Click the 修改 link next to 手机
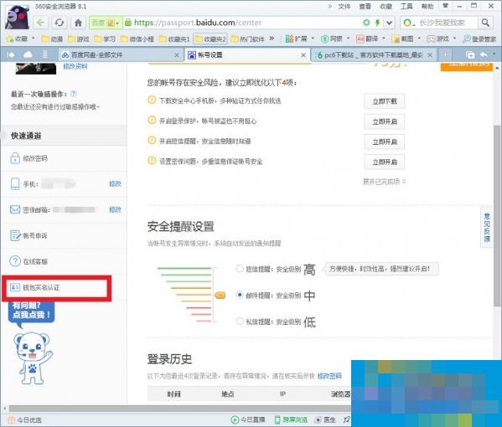The height and width of the screenshot is (427, 502). point(116,184)
